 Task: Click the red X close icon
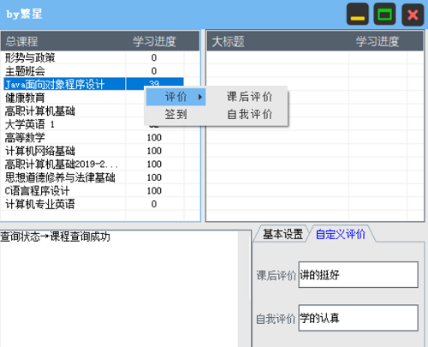point(413,15)
